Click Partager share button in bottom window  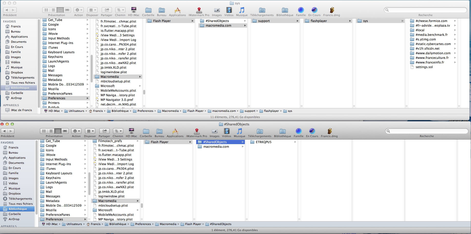[104, 131]
